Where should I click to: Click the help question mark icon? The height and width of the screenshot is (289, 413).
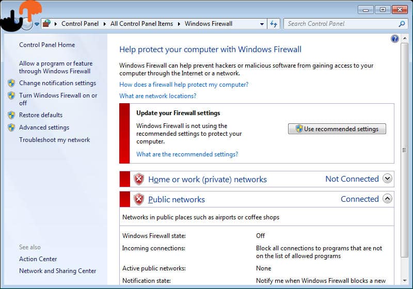tap(394, 39)
